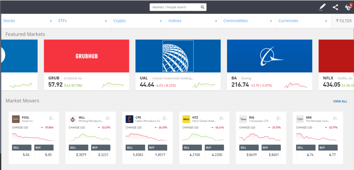Viewport: 354px width, 170px height.
Task: Click the Hertz yellow logo icon
Action: [186, 119]
